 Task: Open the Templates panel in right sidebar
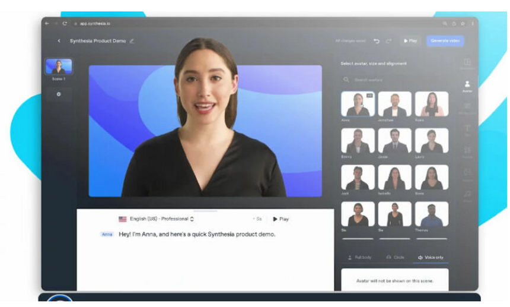467,64
